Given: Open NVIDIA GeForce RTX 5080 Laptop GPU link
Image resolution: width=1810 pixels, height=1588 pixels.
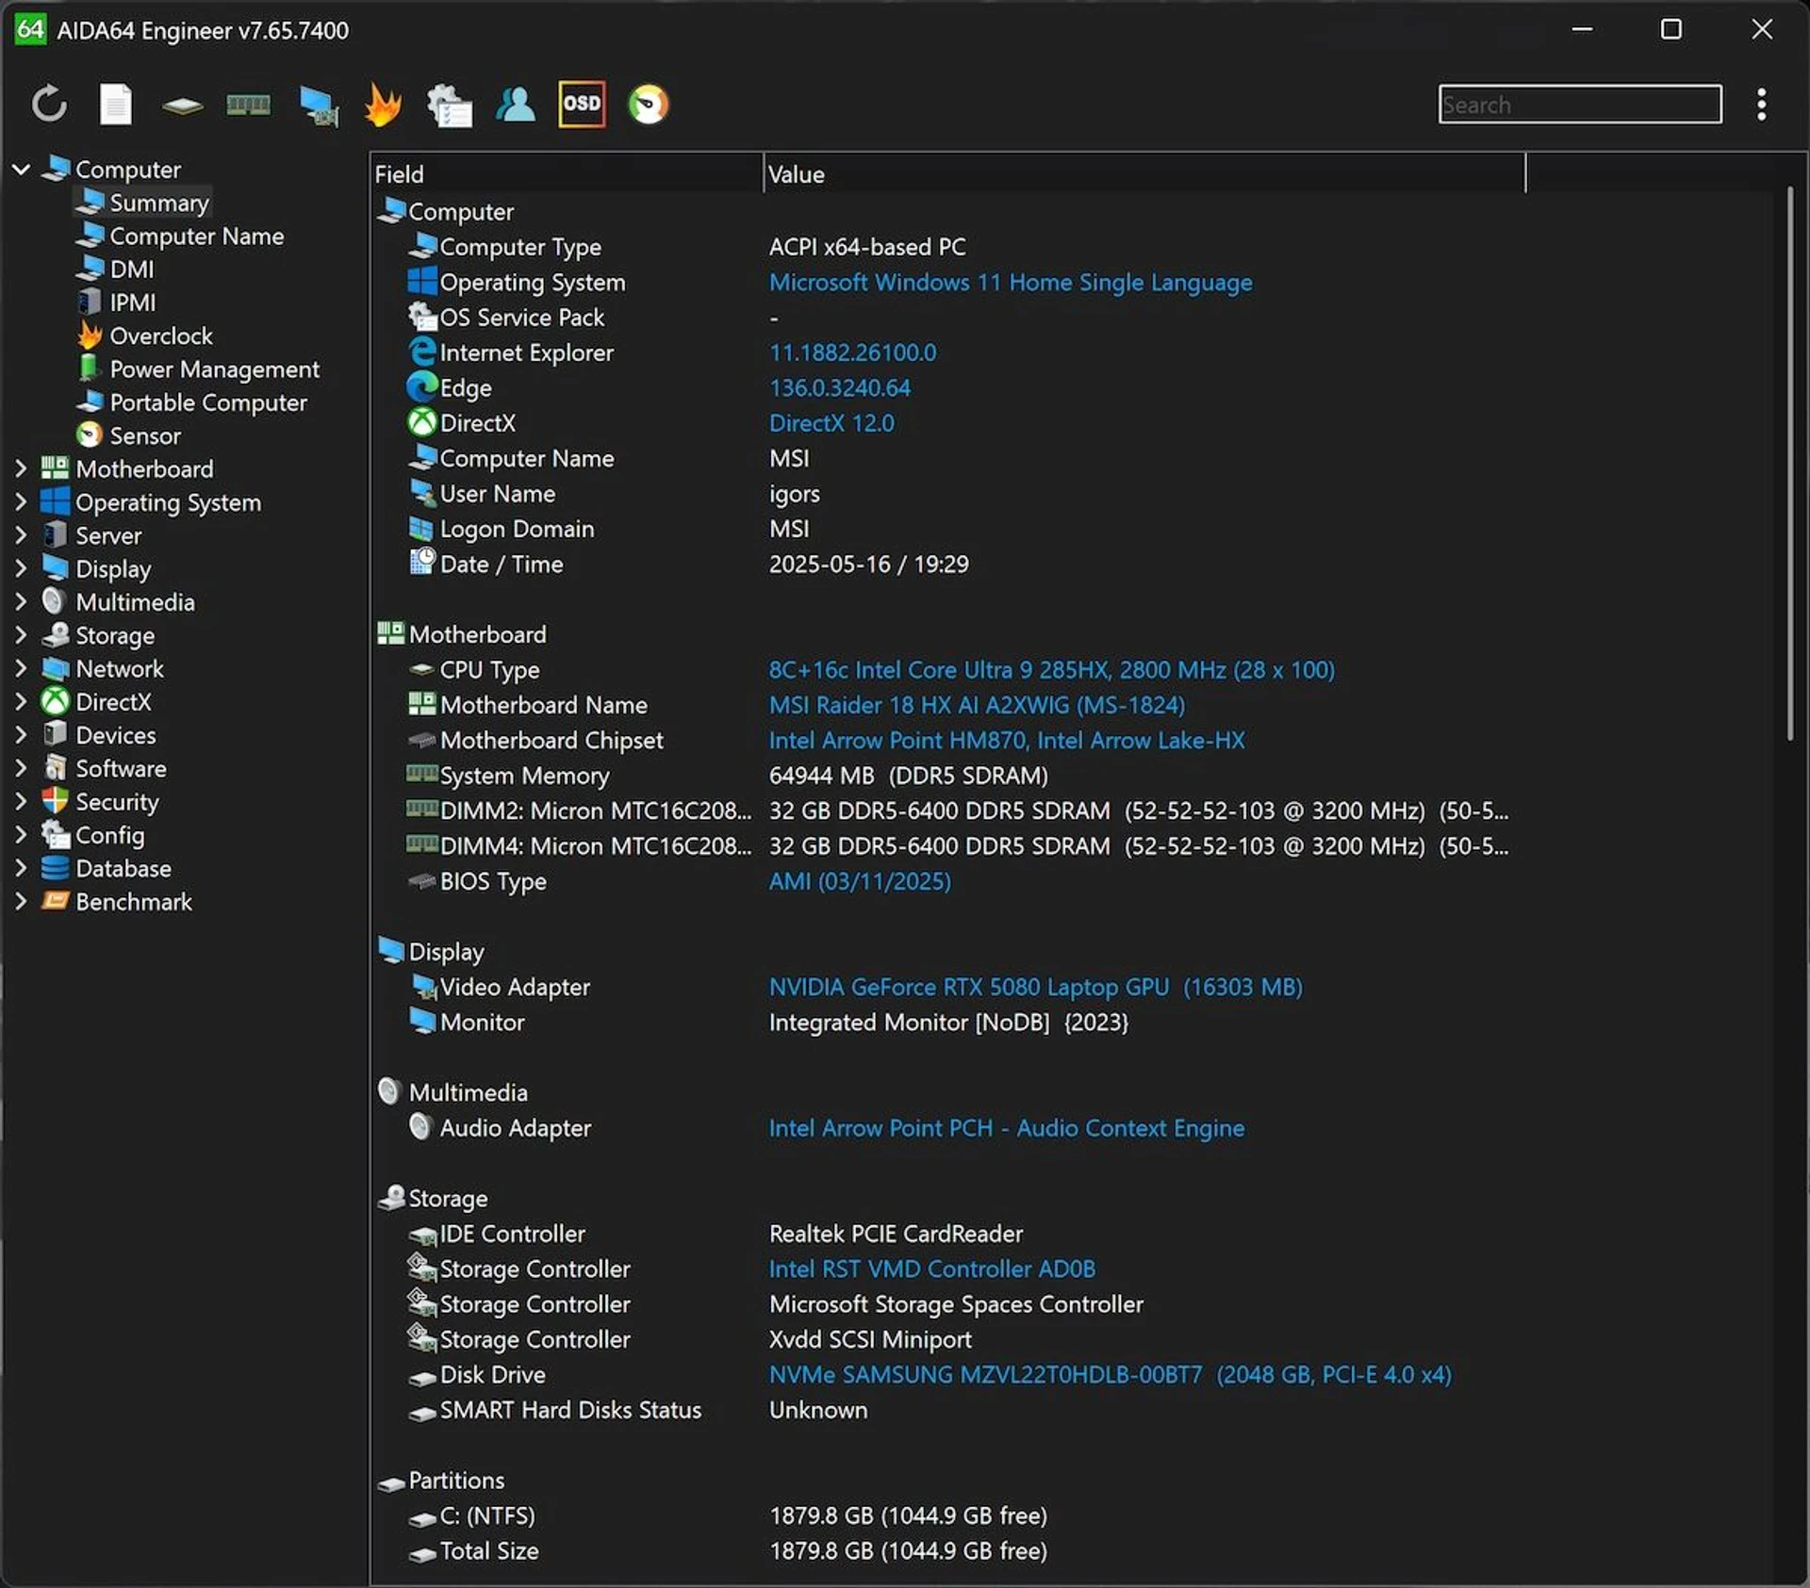Looking at the screenshot, I should [1035, 987].
